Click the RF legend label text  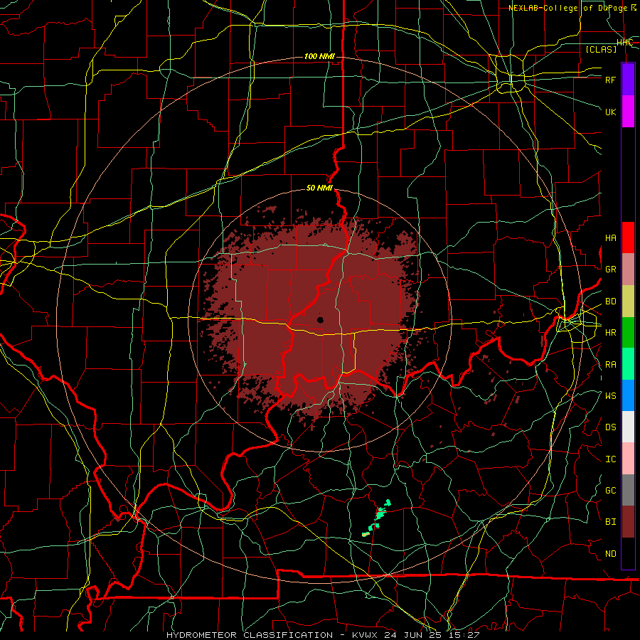[610, 80]
